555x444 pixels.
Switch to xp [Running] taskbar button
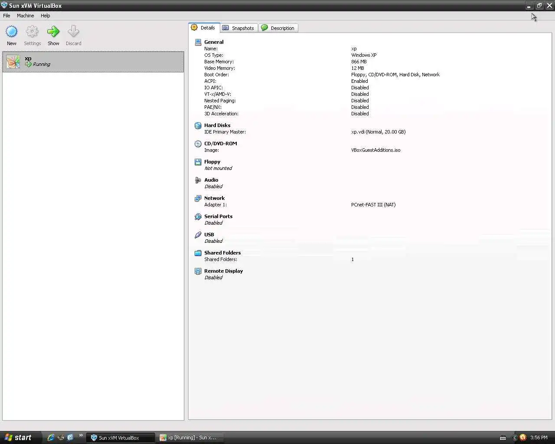(x=189, y=437)
